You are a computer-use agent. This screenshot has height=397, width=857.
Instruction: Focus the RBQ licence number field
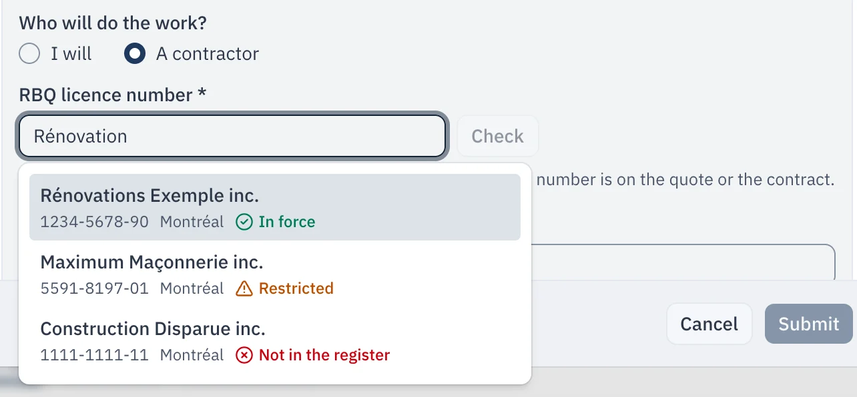tap(232, 137)
